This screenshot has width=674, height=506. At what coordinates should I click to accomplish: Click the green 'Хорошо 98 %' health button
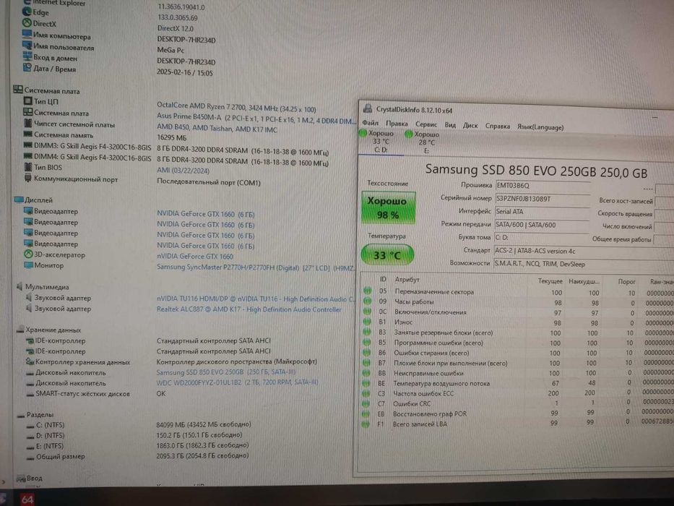[388, 208]
